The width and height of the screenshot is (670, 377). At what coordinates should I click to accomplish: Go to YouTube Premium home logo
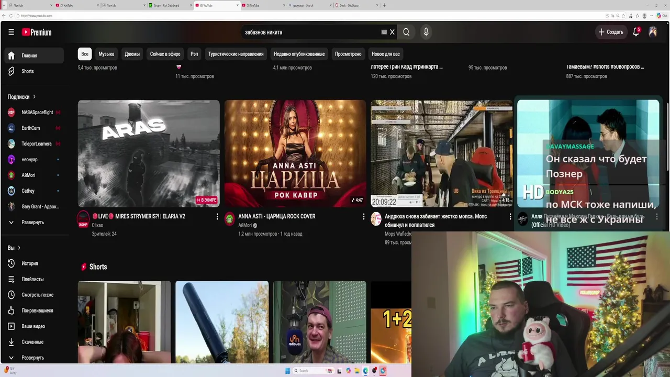(37, 32)
